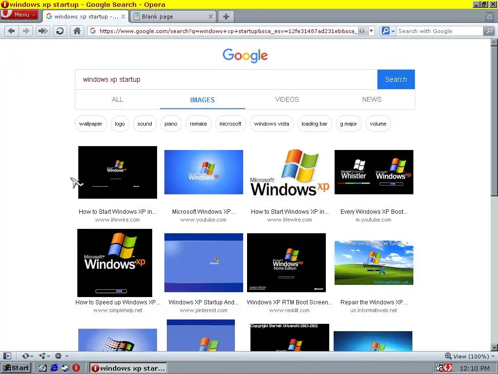
Task: Close the windows xp startup tab
Action: (123, 17)
